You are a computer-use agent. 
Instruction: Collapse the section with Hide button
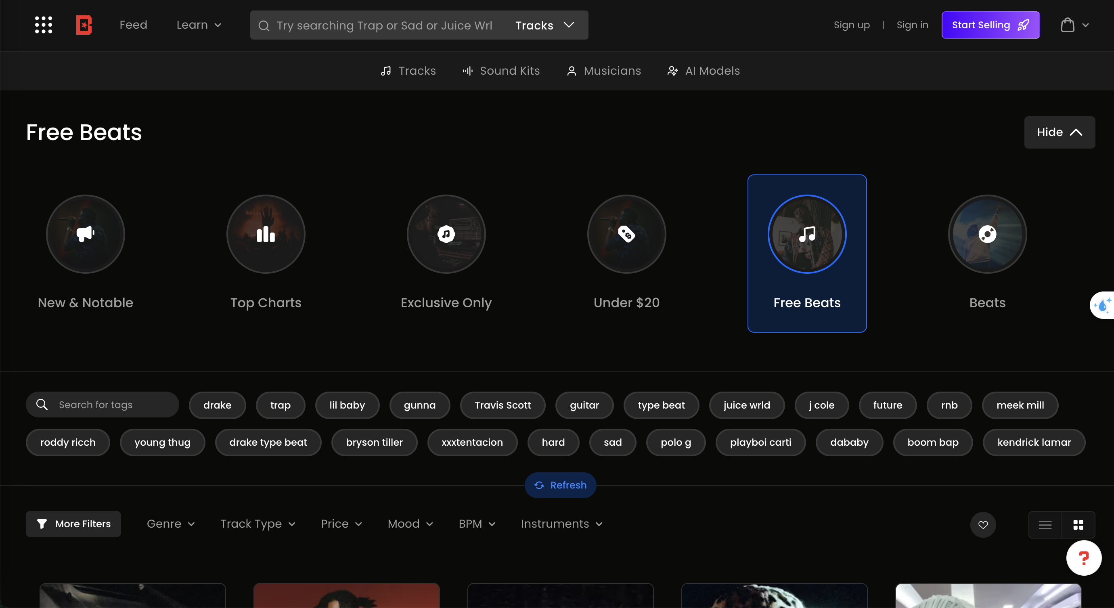pyautogui.click(x=1059, y=132)
